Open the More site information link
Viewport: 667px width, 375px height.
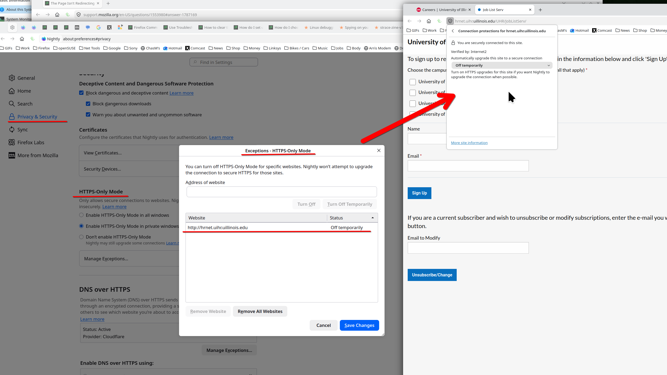(x=469, y=143)
